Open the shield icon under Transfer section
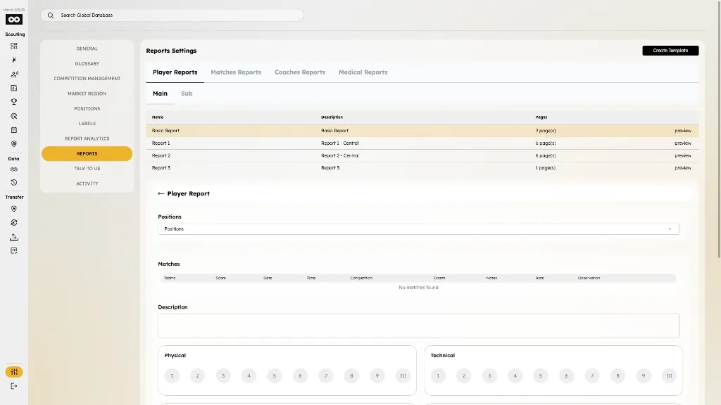Screen dimensions: 721x405 14,209
